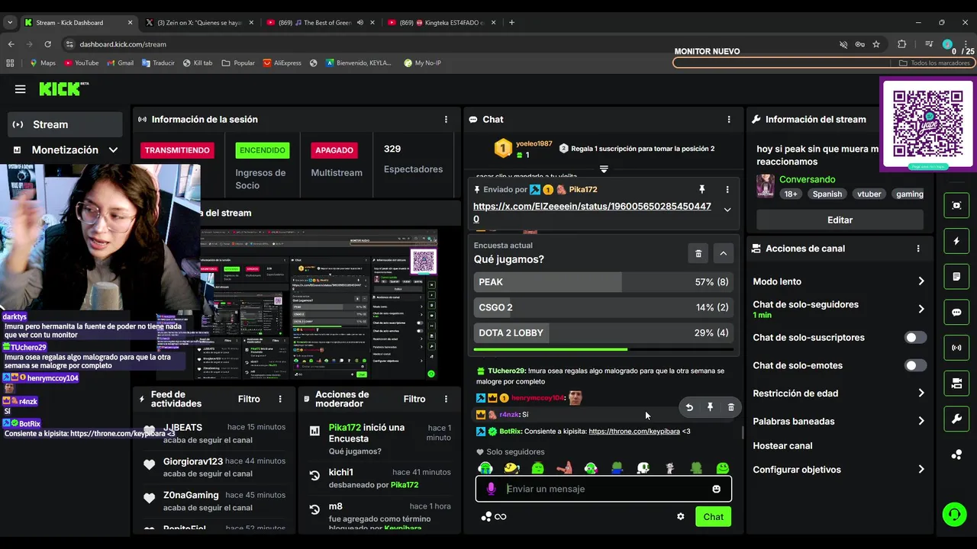
Task: Open the session information three-dot menu
Action: coord(446,119)
